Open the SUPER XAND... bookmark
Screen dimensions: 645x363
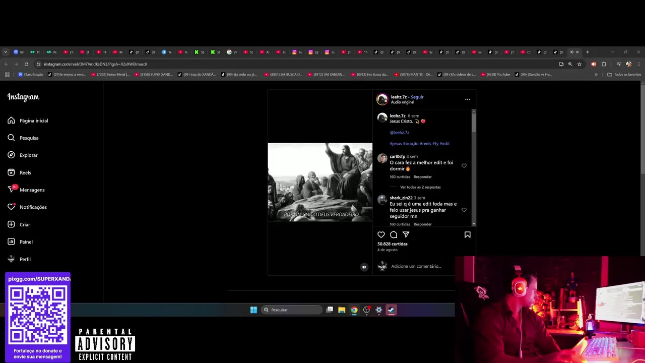[154, 75]
